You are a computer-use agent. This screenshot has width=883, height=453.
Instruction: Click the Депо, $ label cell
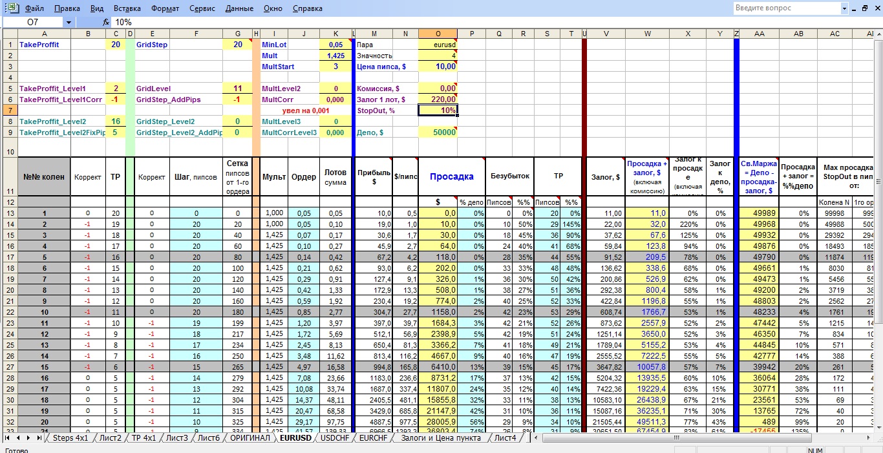click(x=374, y=132)
